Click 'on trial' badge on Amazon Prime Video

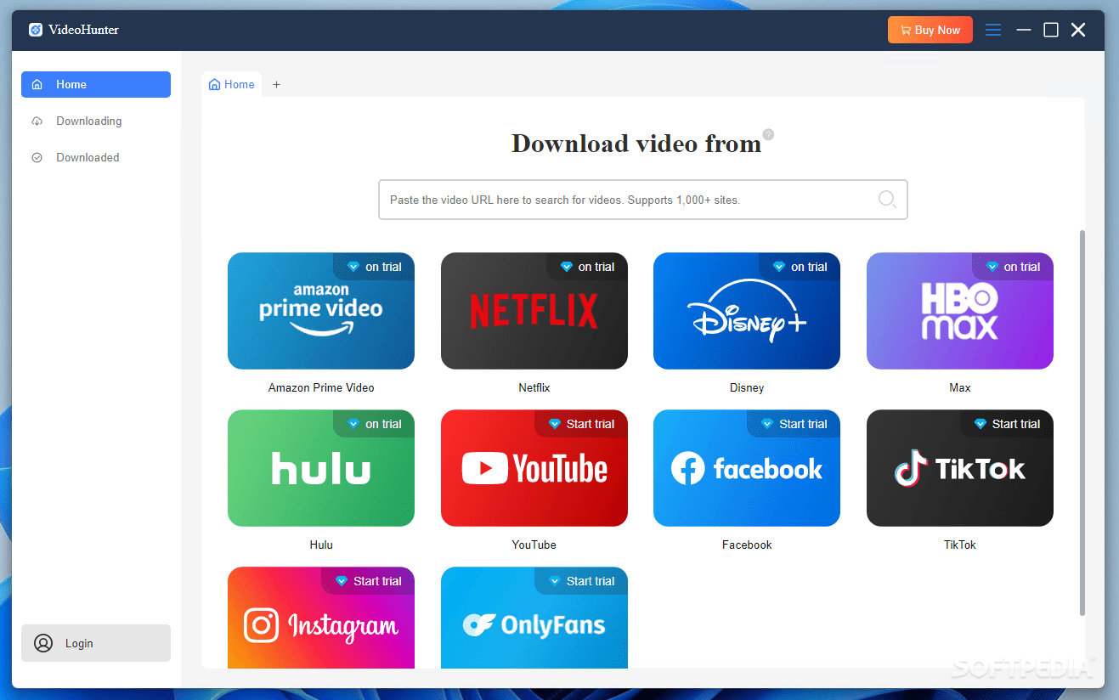click(374, 267)
